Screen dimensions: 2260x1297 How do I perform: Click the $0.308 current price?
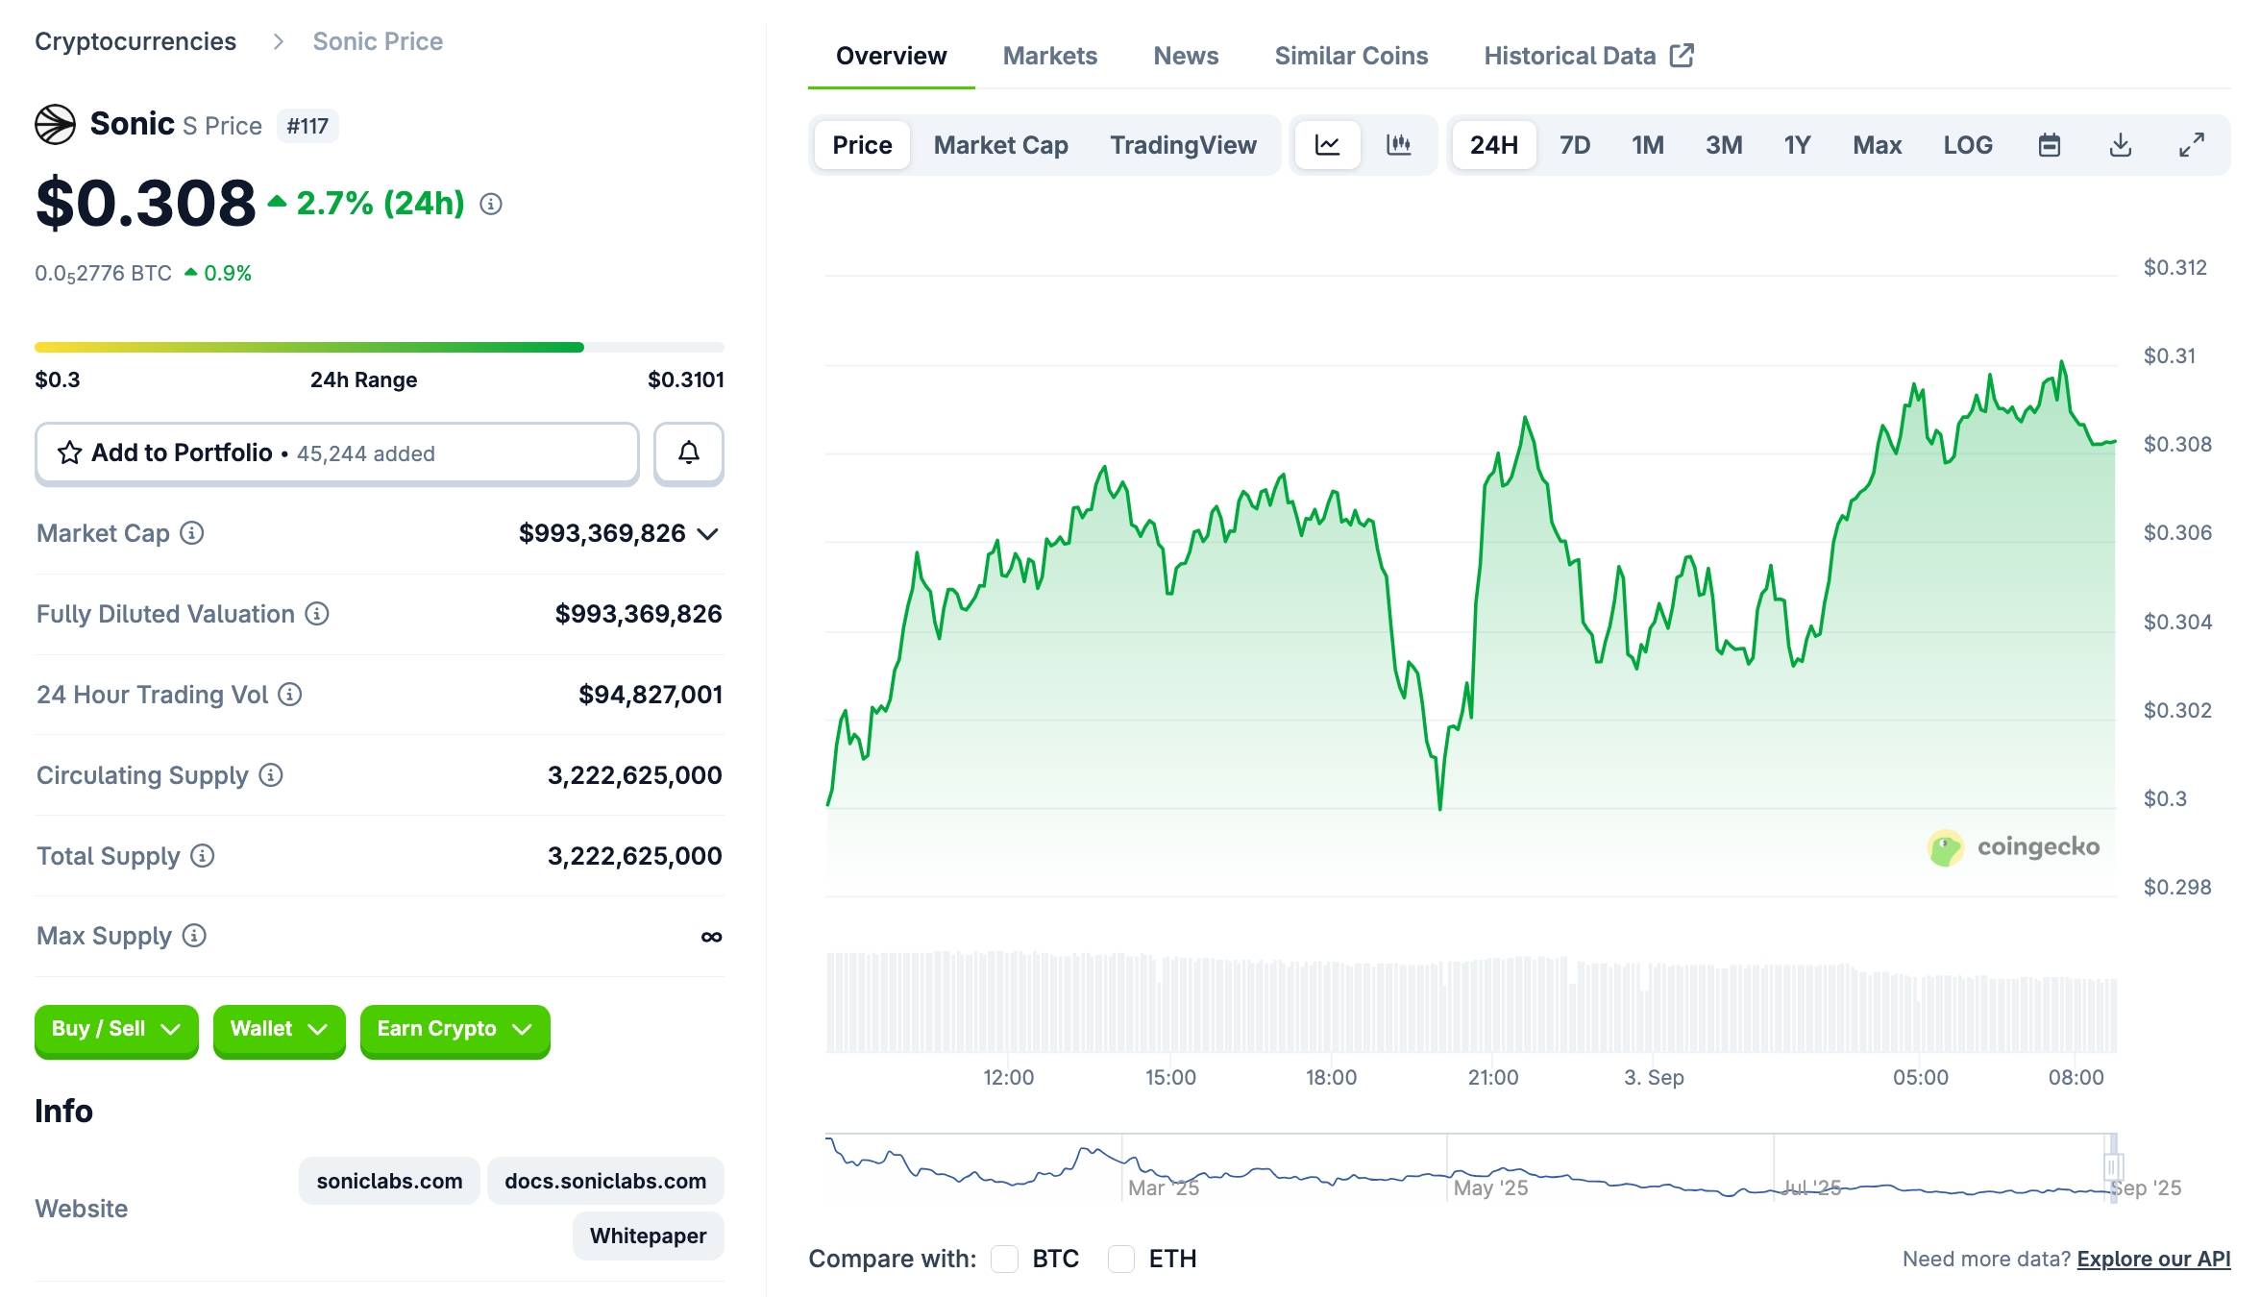point(145,204)
